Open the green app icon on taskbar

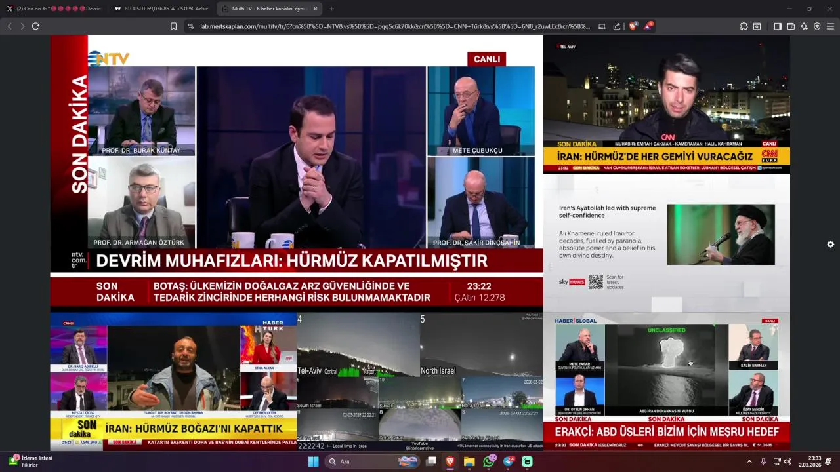pos(527,462)
